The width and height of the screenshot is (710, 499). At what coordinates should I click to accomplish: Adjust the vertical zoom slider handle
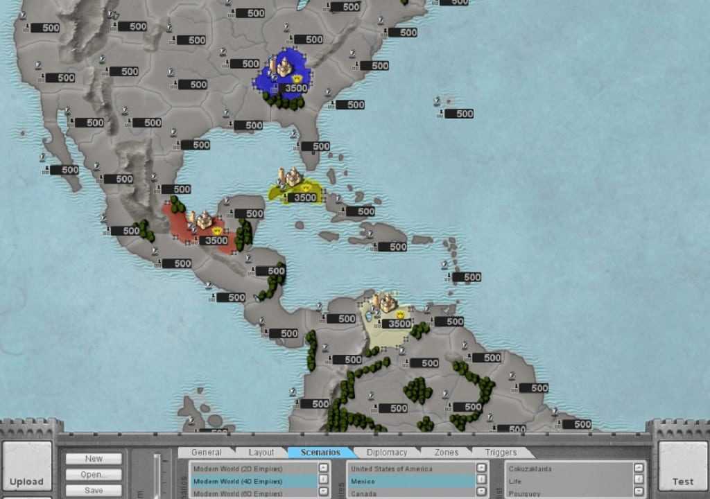click(157, 475)
